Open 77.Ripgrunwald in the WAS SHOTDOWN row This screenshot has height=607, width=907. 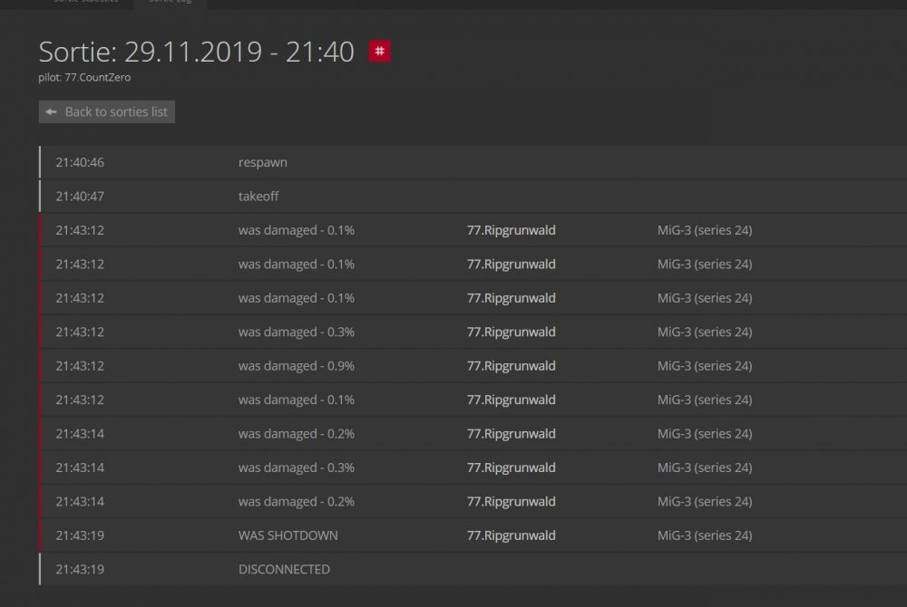coord(512,535)
